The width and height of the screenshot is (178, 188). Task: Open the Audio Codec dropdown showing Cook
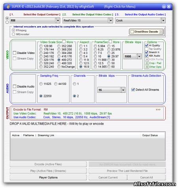tap(163, 21)
